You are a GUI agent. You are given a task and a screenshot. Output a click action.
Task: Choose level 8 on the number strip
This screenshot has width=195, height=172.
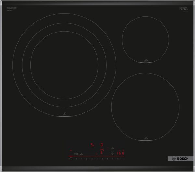(x=118, y=159)
